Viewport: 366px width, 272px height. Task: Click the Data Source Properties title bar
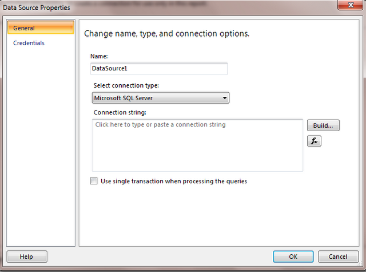pos(172,7)
